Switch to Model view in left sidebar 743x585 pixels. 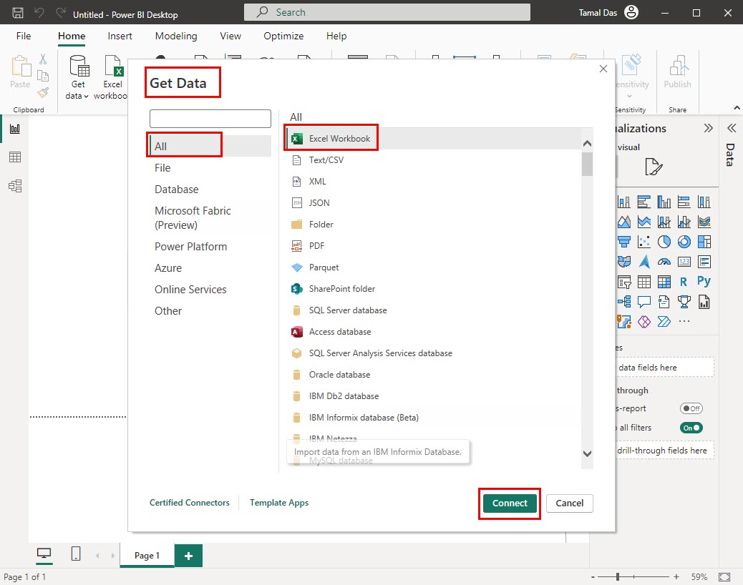click(x=15, y=186)
